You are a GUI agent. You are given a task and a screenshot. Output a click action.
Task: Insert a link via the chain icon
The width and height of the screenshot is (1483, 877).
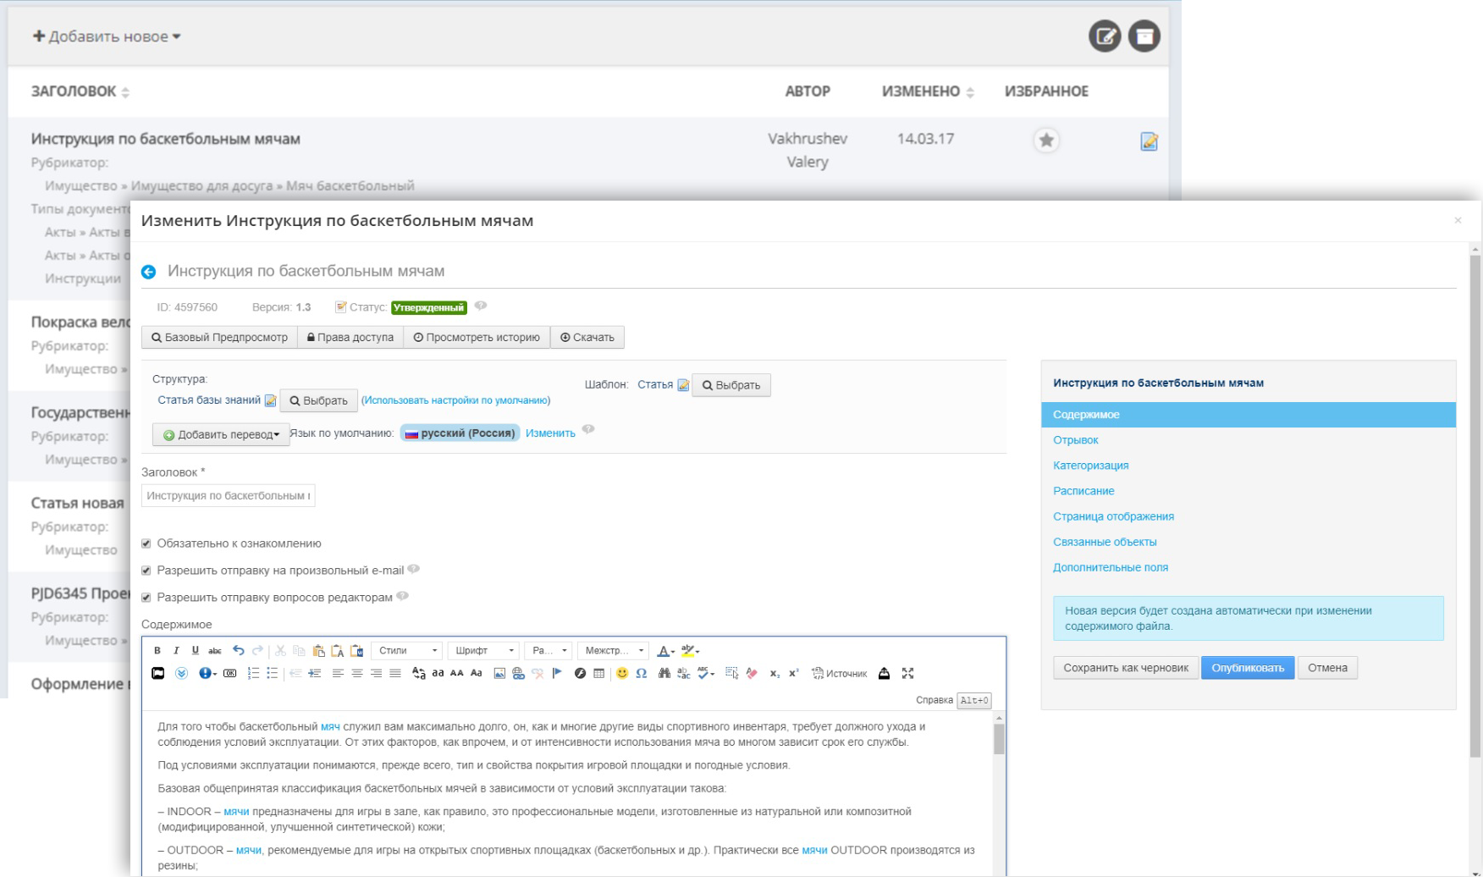coord(518,673)
